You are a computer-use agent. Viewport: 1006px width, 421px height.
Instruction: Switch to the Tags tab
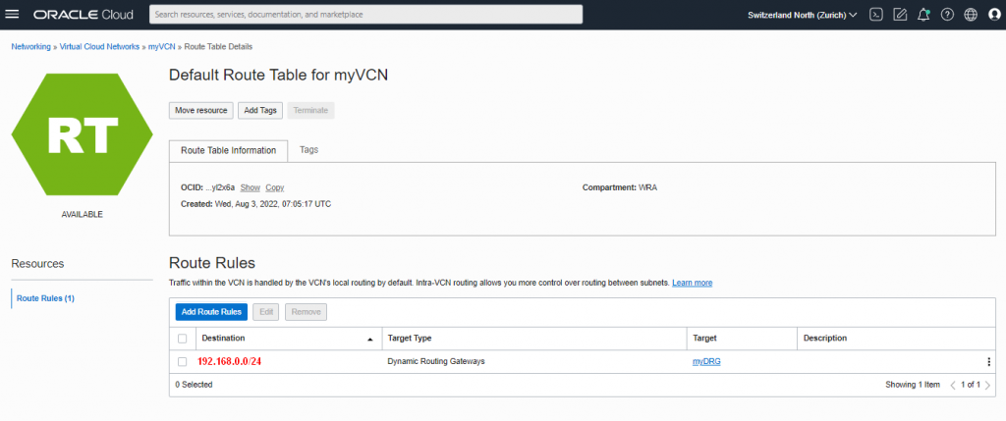[308, 149]
